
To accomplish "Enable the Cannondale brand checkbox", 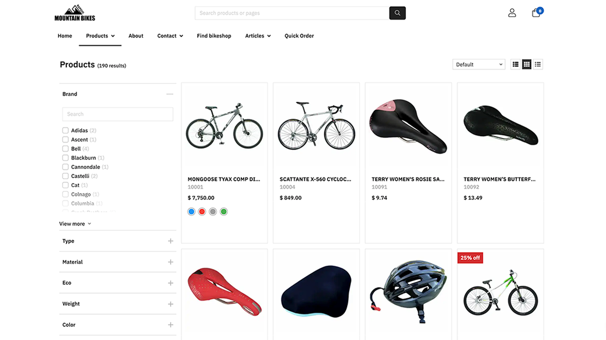I will click(x=65, y=167).
